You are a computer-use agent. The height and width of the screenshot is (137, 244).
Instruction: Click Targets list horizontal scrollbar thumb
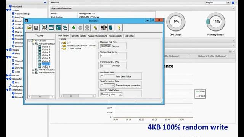coord(71,96)
